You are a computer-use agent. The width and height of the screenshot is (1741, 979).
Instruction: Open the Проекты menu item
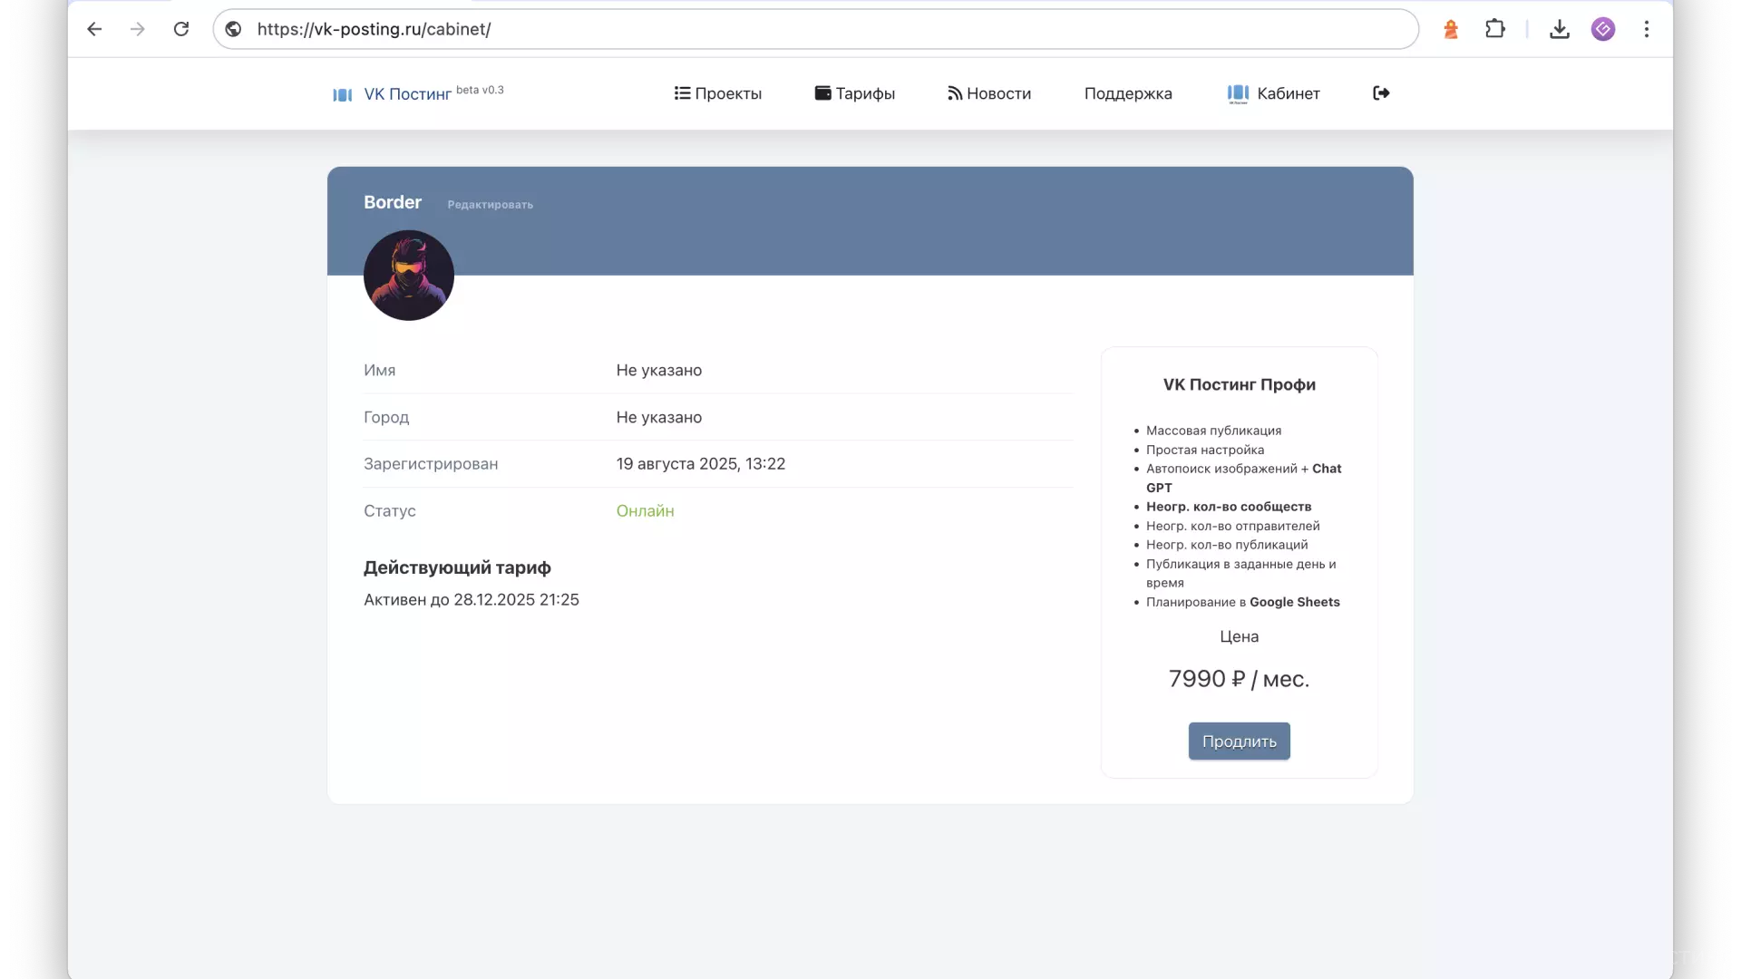[718, 93]
